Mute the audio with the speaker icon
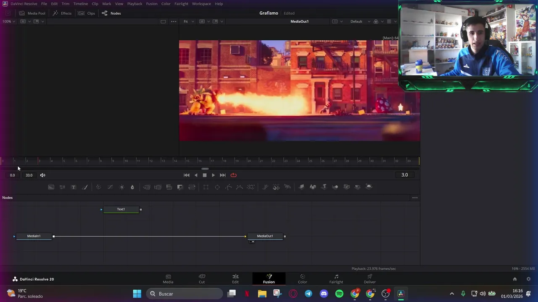Screen dimensions: 538x302 click(42, 175)
